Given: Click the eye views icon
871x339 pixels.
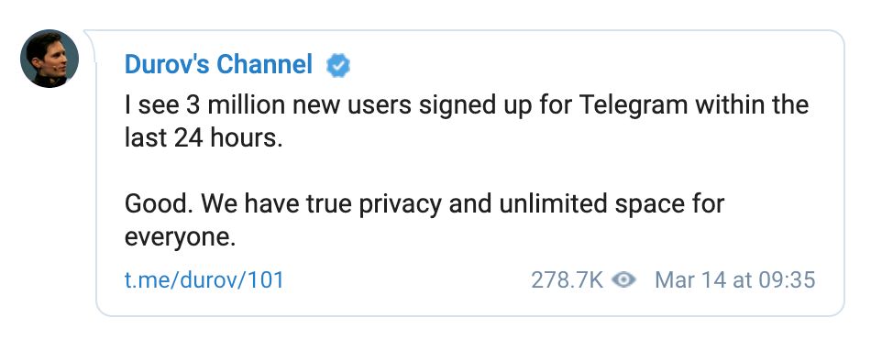Looking at the screenshot, I should (623, 279).
